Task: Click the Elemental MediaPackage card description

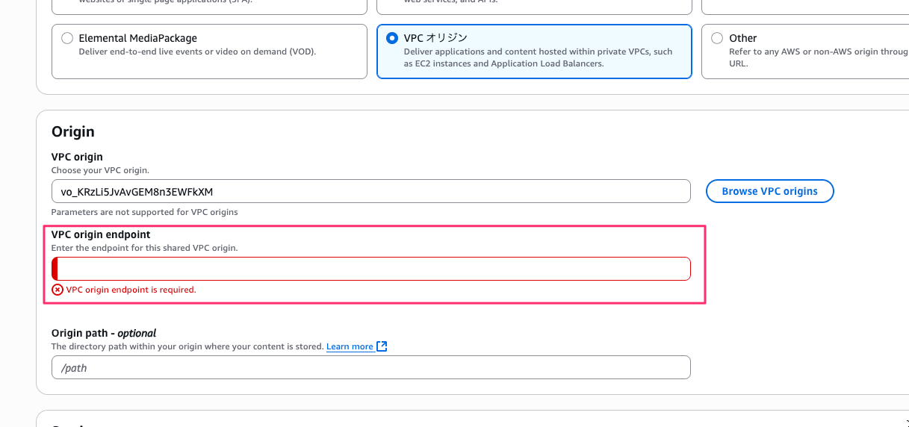Action: [x=197, y=52]
